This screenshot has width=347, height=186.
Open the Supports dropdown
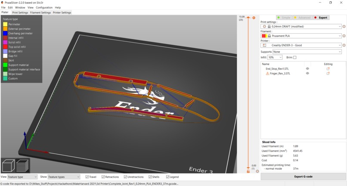point(307,52)
